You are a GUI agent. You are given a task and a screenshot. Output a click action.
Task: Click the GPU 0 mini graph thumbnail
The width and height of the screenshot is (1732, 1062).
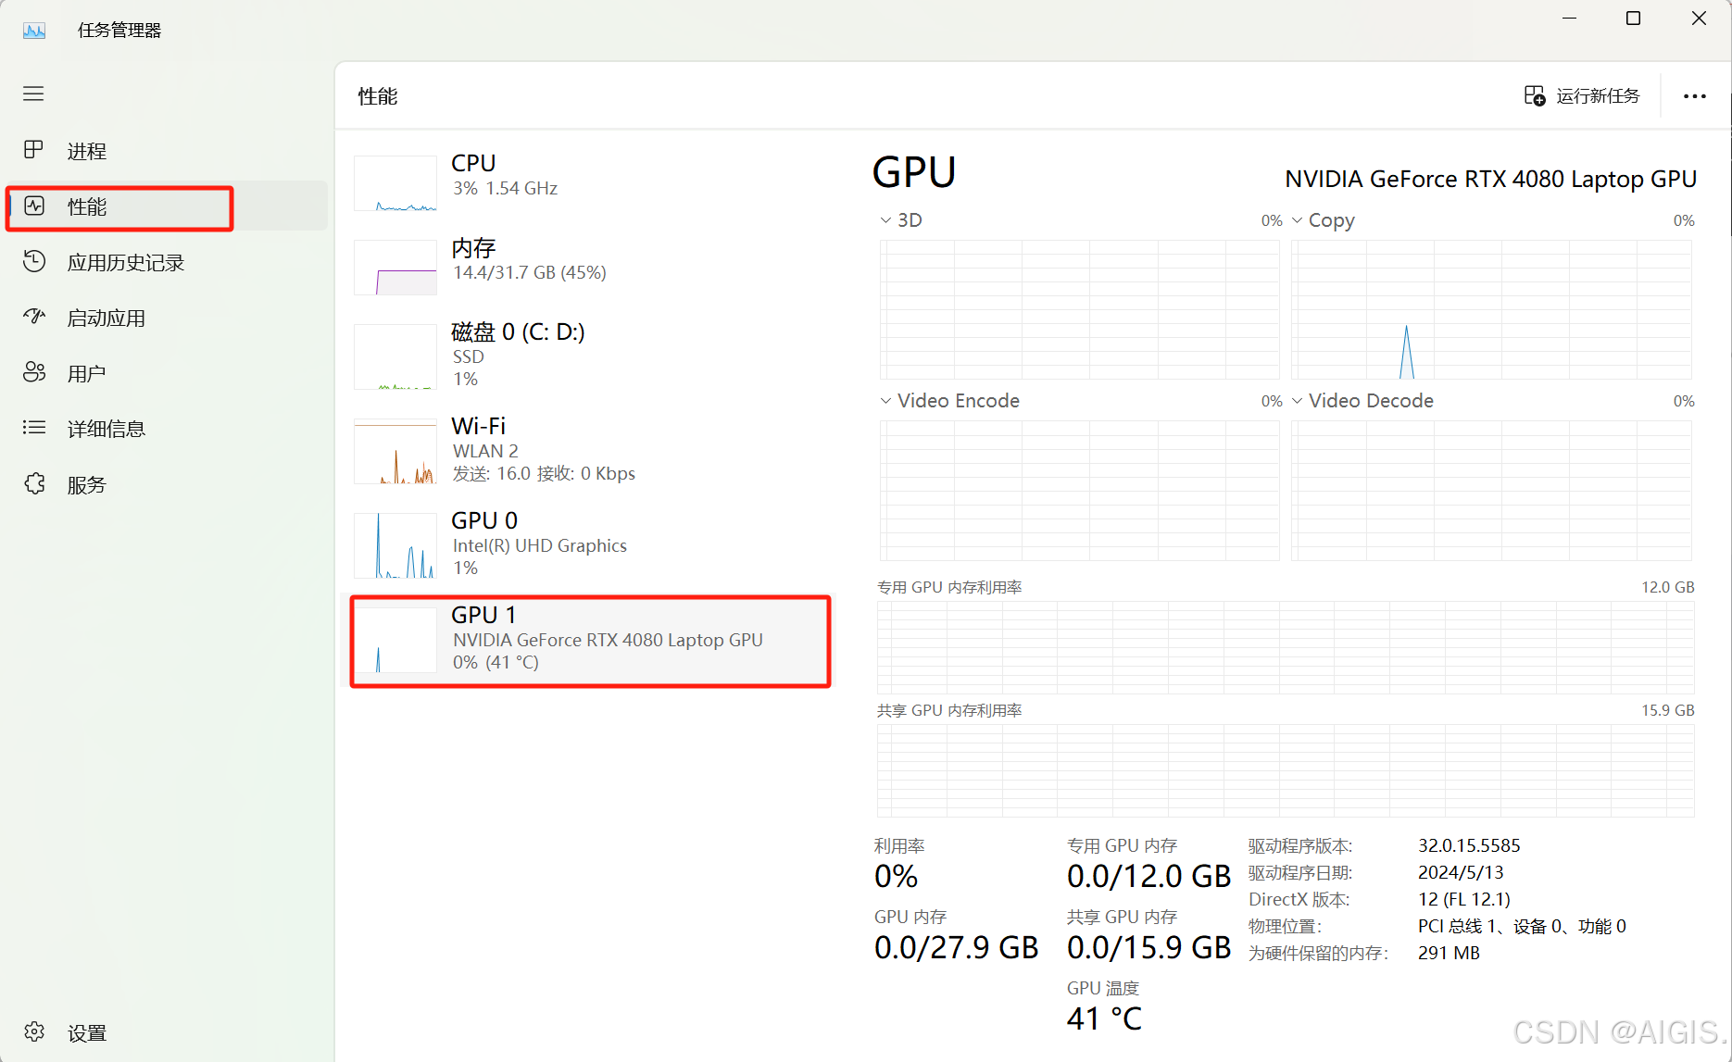click(395, 546)
